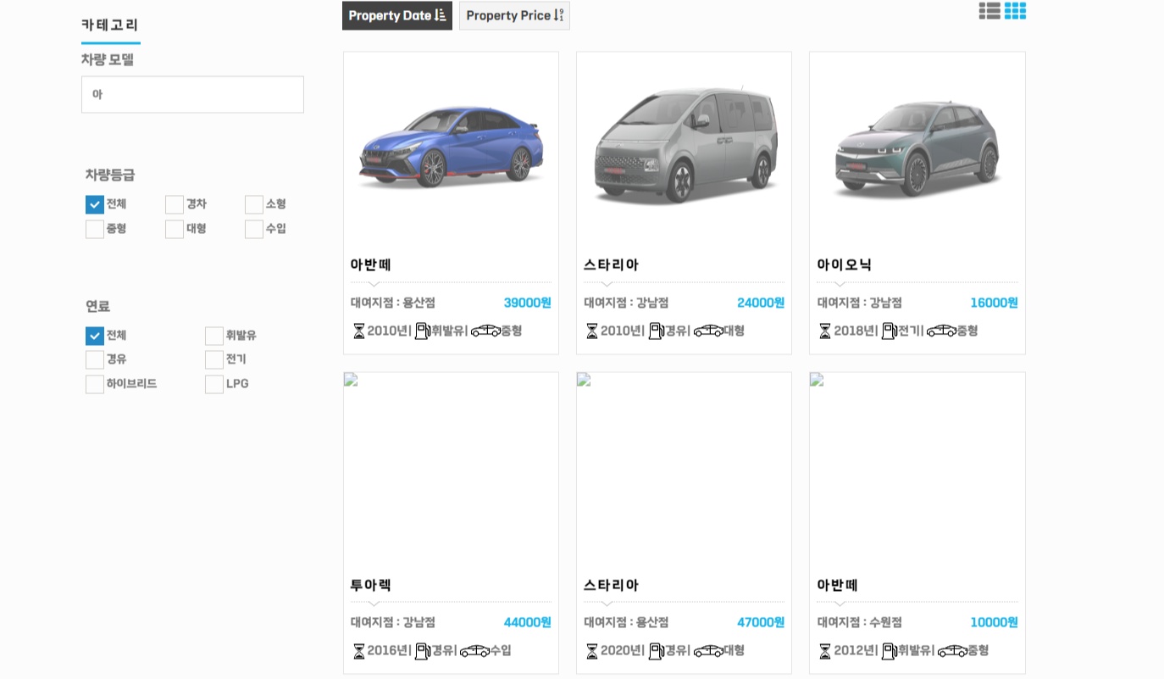
Task: Toggle 전체 checkbox under 연료
Action: [95, 336]
